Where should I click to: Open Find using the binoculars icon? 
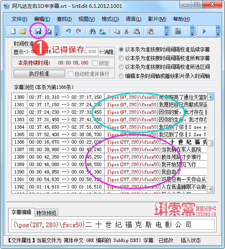[92, 31]
